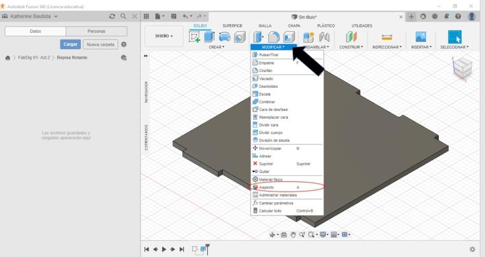
Task: Expand the CREAR dropdown
Action: [x=217, y=47]
